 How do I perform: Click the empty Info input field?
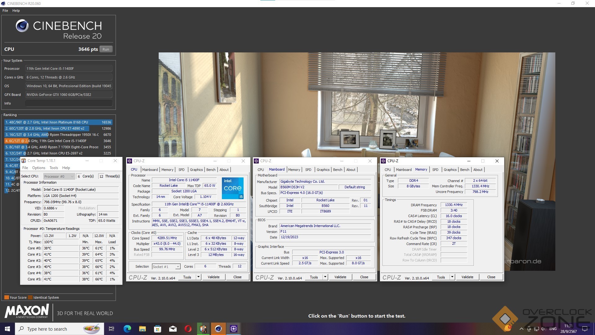click(x=68, y=103)
